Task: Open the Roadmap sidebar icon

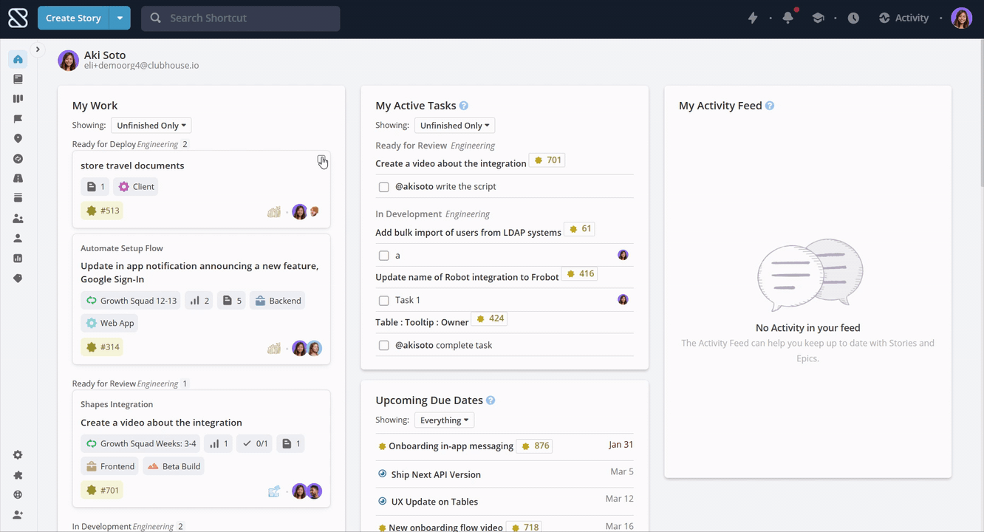Action: coord(18,179)
